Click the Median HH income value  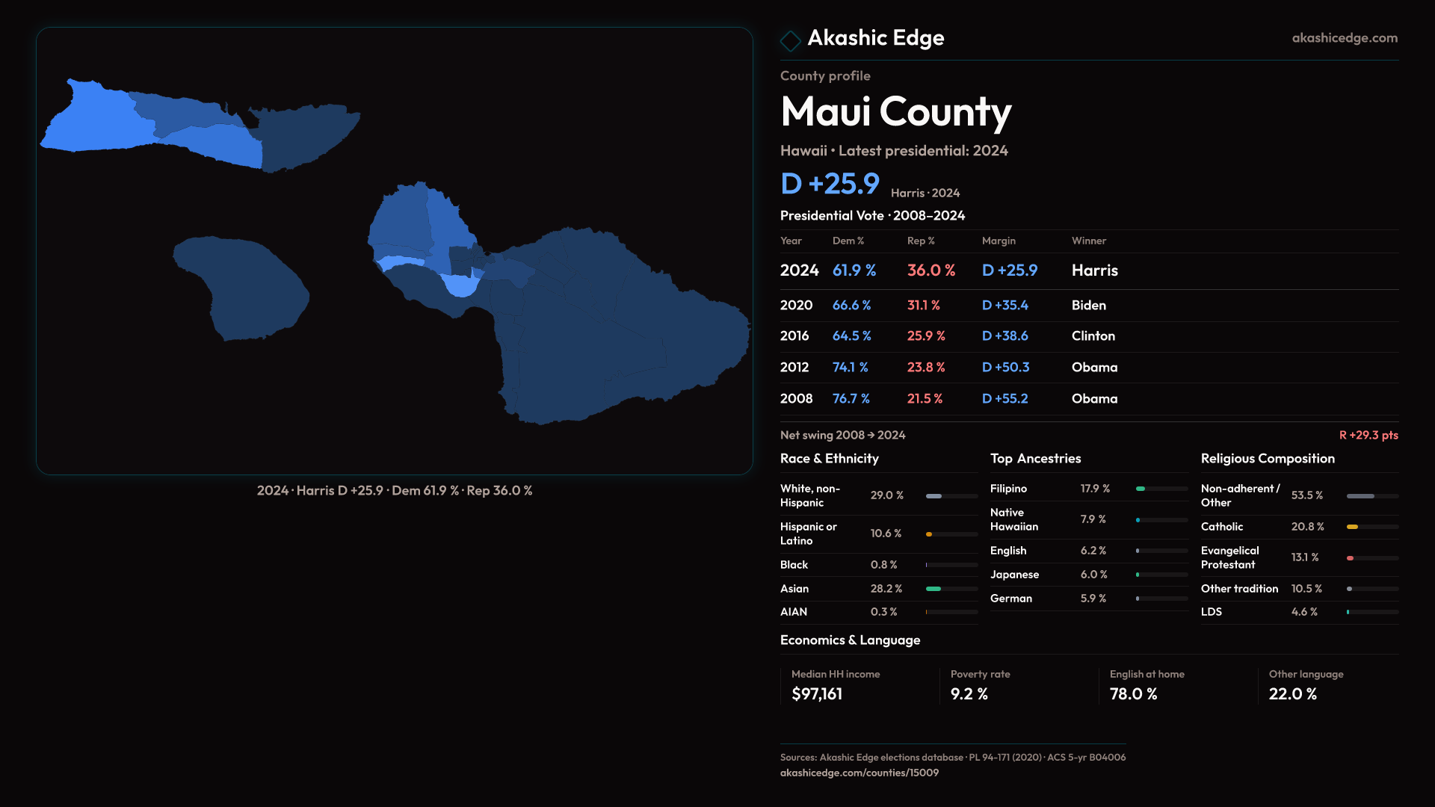(816, 694)
